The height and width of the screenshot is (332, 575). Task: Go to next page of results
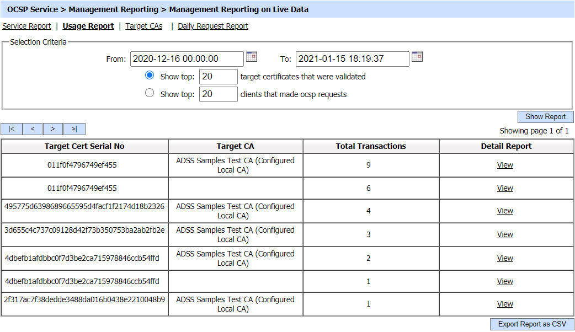pyautogui.click(x=53, y=129)
